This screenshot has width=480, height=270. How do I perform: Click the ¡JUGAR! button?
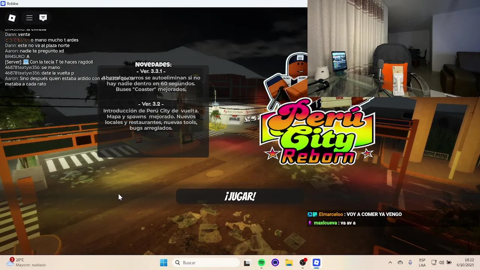pyautogui.click(x=240, y=196)
